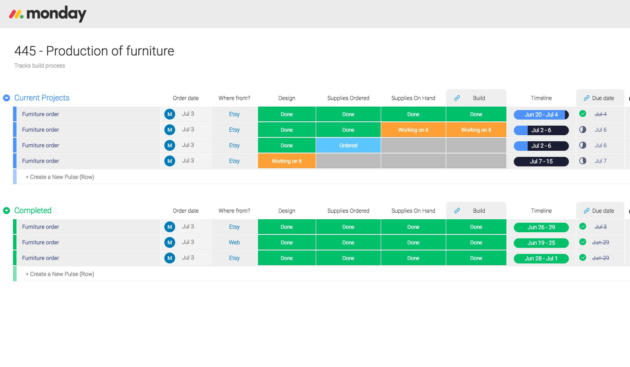Click the struck-through Jul 4 due date

601,114
